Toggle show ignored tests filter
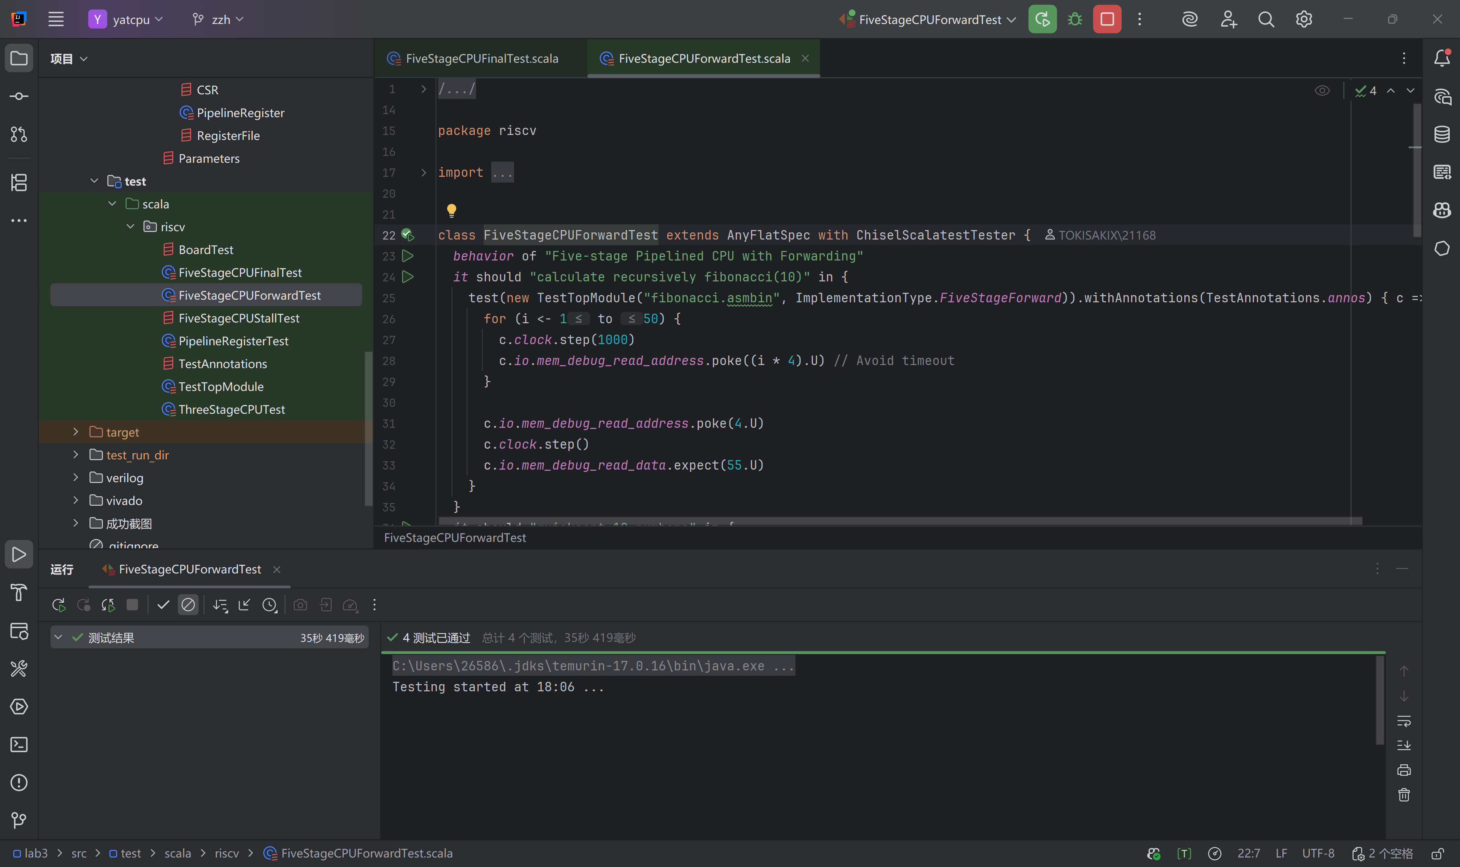The image size is (1460, 867). tap(188, 605)
